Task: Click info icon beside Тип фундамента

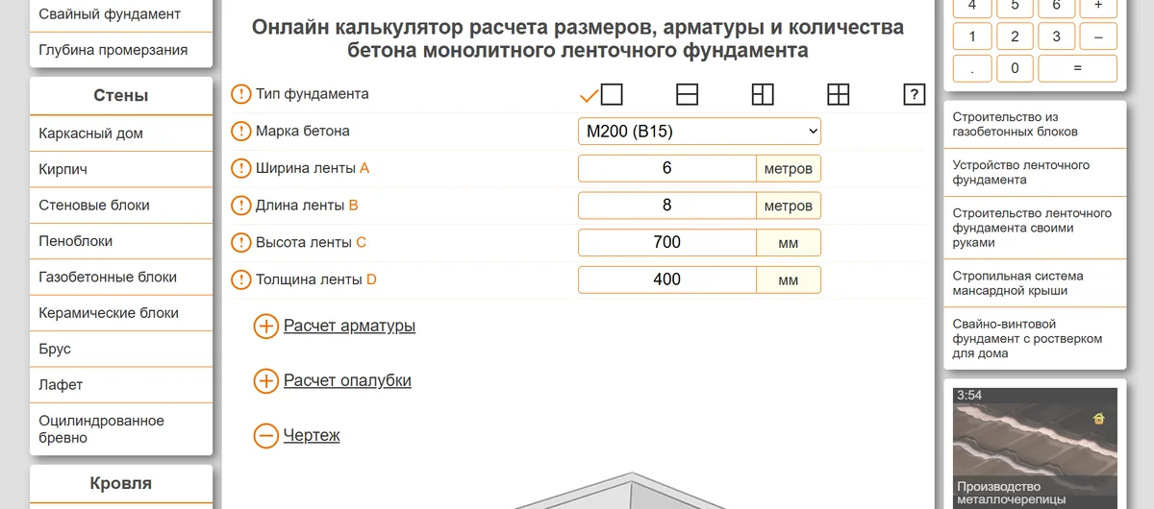Action: [x=240, y=94]
